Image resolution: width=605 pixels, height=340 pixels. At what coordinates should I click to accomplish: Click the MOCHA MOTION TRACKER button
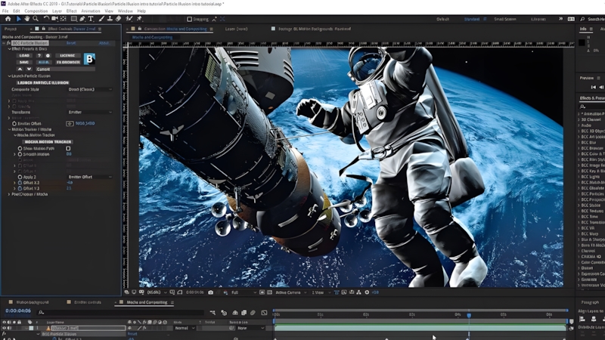point(48,142)
